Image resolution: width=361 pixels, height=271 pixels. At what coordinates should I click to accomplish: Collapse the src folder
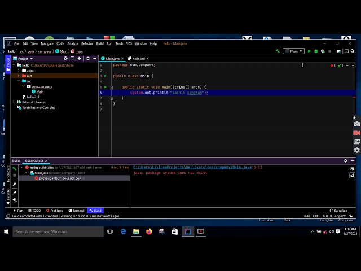point(19,81)
